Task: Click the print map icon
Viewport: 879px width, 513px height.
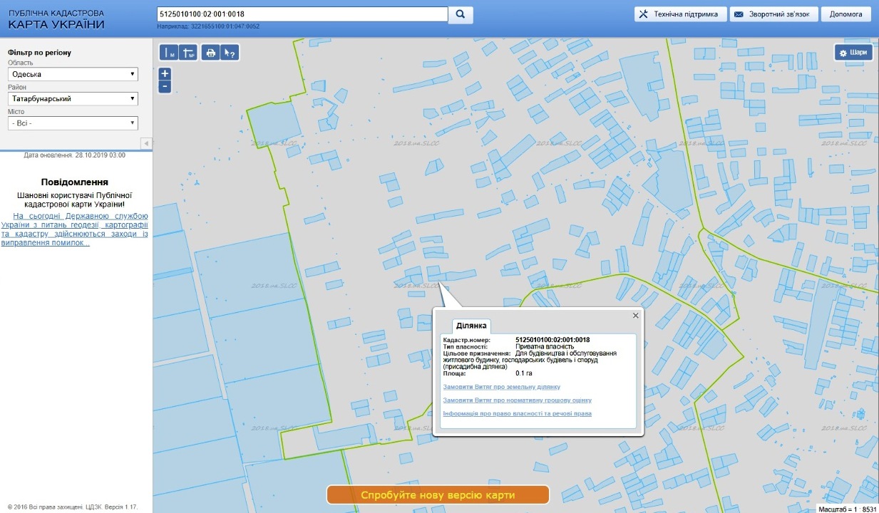Action: click(210, 53)
